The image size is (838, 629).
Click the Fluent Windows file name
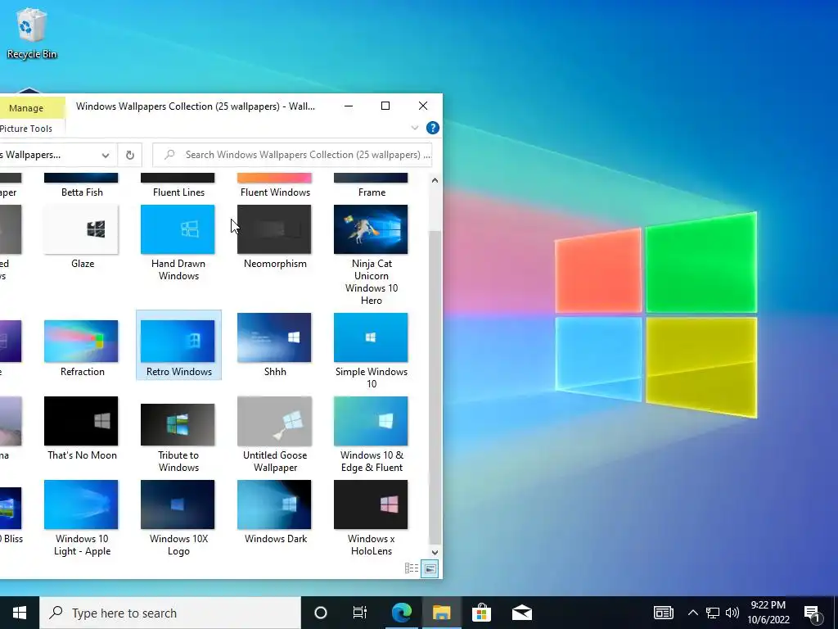(275, 192)
